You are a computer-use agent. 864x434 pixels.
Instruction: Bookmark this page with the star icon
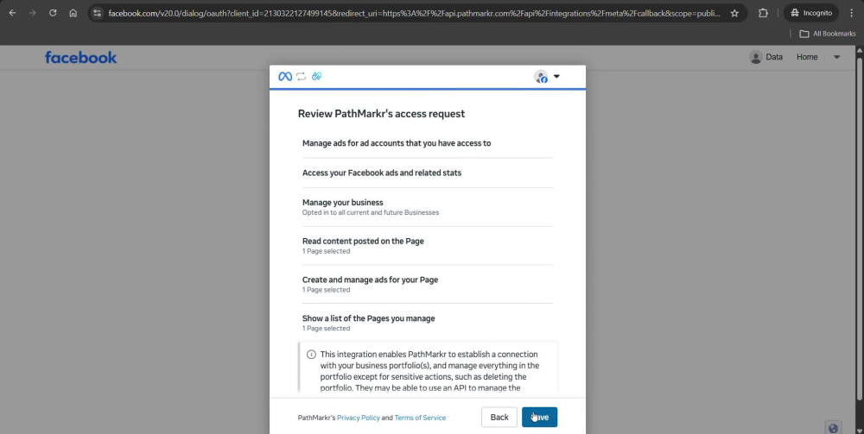click(x=734, y=13)
